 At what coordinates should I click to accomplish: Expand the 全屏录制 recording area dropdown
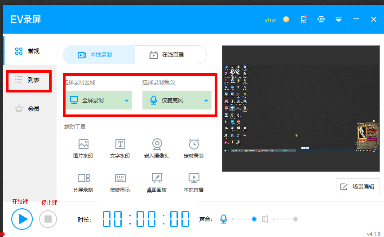click(127, 101)
